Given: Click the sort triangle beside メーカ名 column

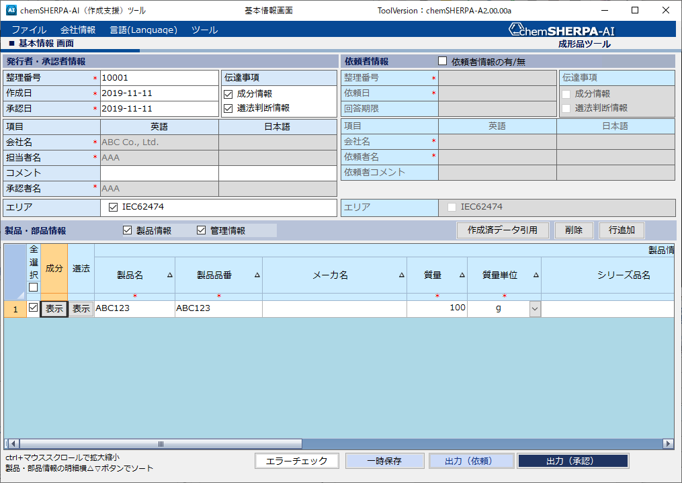Looking at the screenshot, I should 401,275.
